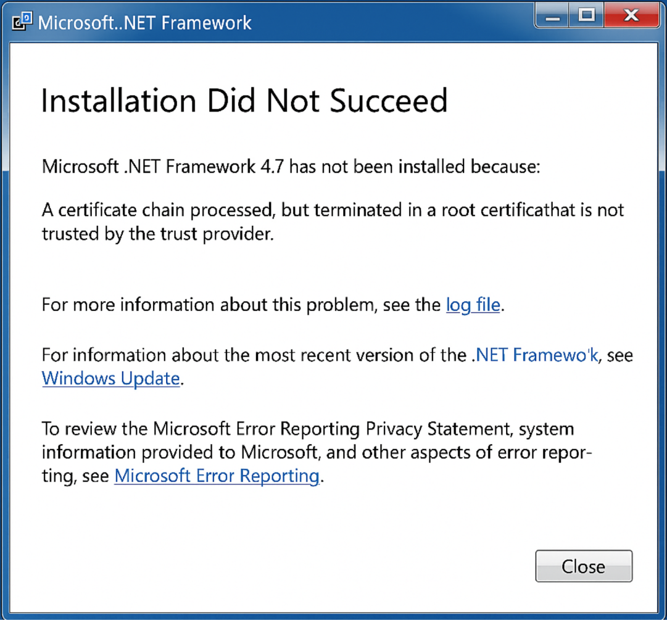
Task: Visit the Microsoft Error Reporting link
Action: 217,476
